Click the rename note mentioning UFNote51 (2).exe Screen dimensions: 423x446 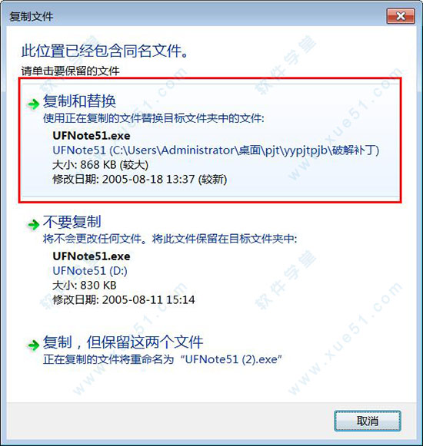pos(162,359)
